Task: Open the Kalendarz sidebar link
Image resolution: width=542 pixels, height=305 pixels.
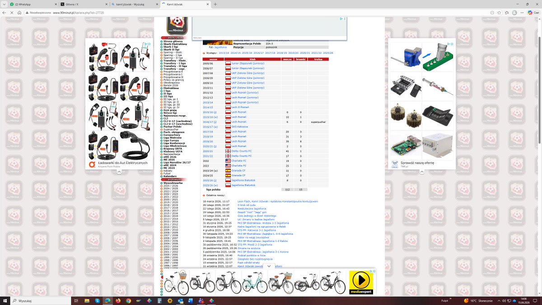Action: [x=170, y=176]
